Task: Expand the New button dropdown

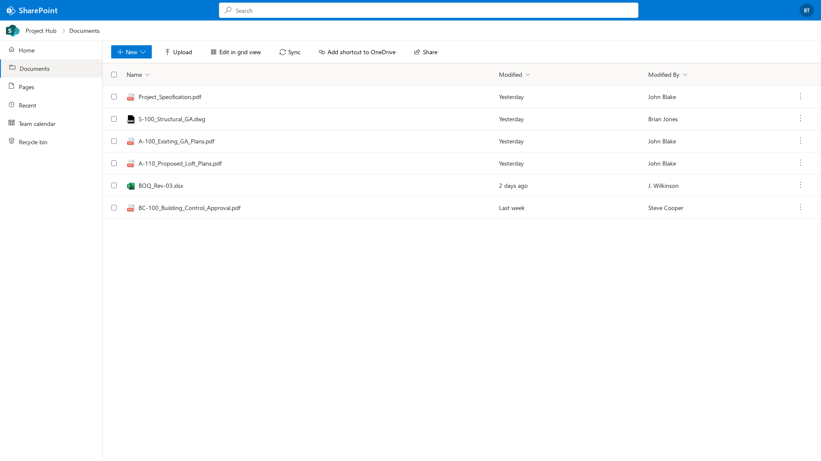Action: (x=143, y=52)
